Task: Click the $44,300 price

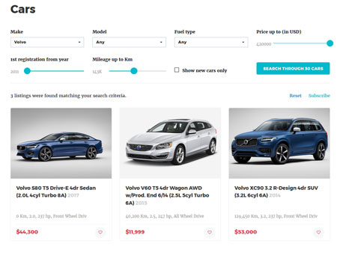Action: pyautogui.click(x=27, y=232)
